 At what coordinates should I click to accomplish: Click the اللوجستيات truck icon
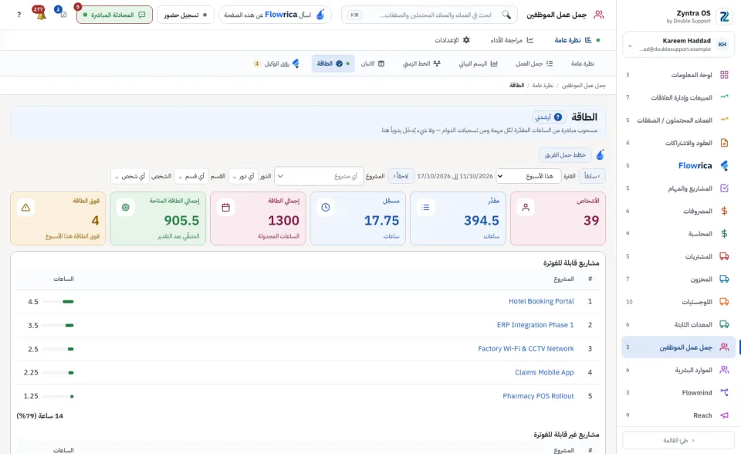coord(724,302)
